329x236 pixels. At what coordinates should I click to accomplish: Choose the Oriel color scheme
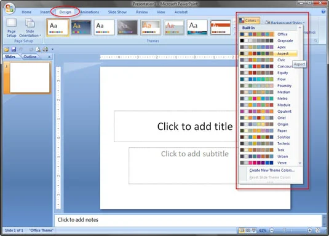[x=268, y=118]
